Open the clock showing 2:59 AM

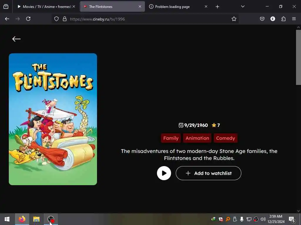tap(276, 219)
